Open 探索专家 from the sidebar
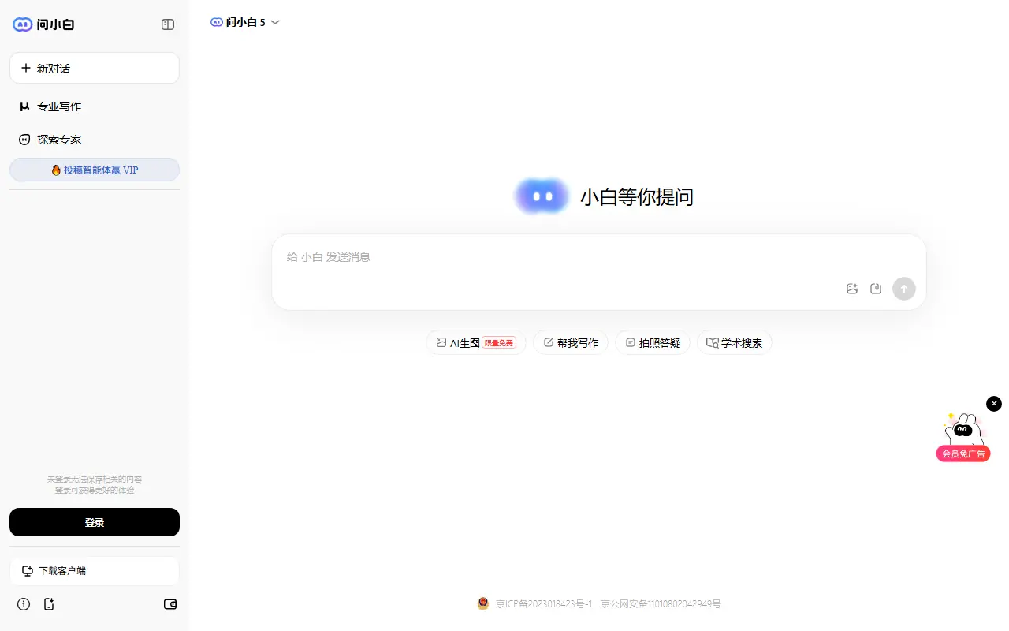 [x=59, y=139]
